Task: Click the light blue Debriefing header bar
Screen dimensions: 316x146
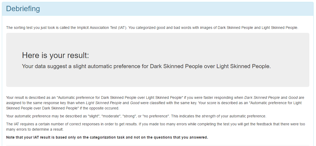Action: click(x=158, y=9)
